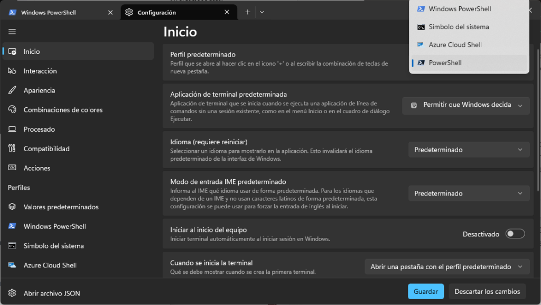This screenshot has height=305, width=541.
Task: Click the new tab plus icon
Action: pyautogui.click(x=248, y=12)
